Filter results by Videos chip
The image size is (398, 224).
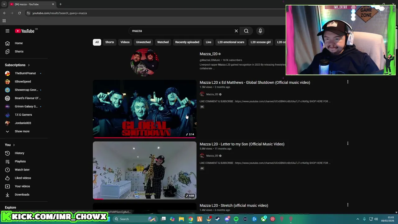[x=125, y=42]
